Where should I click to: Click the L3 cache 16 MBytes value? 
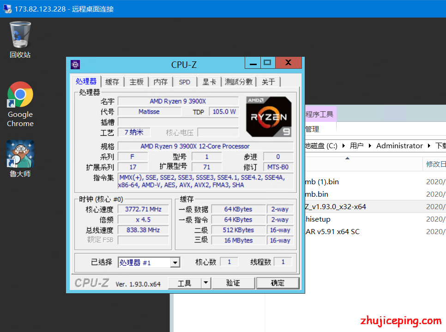[238, 241]
